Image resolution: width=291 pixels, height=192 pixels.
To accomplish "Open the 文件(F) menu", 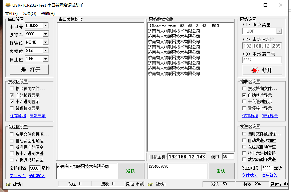I will pos(11,13).
